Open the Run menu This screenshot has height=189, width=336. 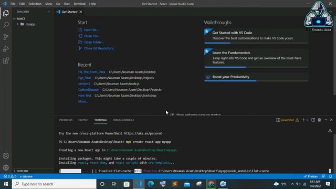(x=67, y=4)
